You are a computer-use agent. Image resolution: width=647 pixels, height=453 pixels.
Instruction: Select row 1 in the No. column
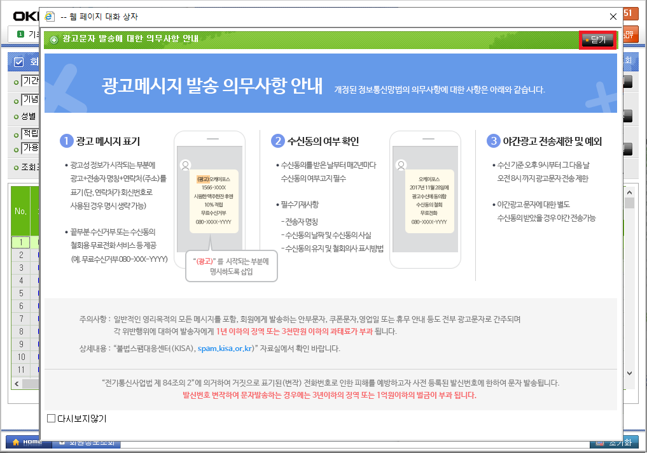coord(20,242)
